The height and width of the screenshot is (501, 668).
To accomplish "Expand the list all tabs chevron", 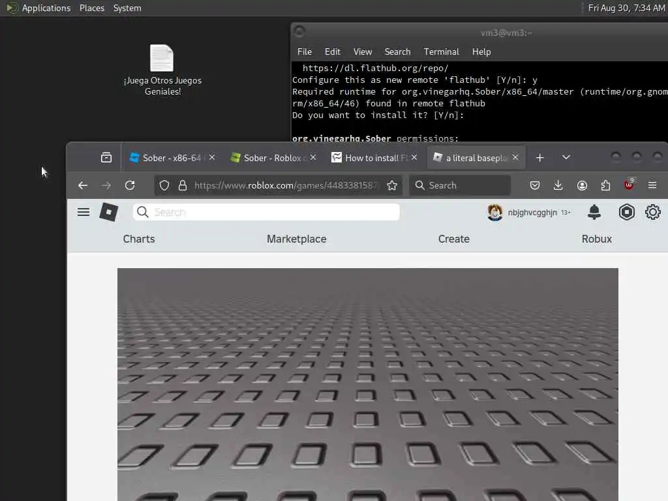I will (x=566, y=158).
